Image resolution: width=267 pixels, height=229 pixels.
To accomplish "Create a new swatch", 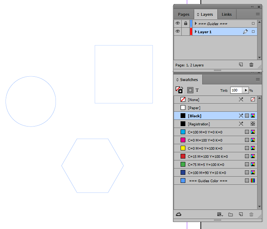I will (x=241, y=214).
